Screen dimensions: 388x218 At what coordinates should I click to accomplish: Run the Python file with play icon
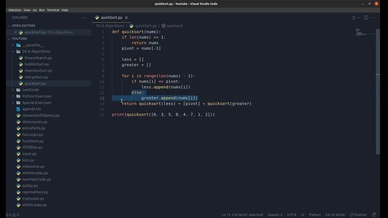coord(354,18)
